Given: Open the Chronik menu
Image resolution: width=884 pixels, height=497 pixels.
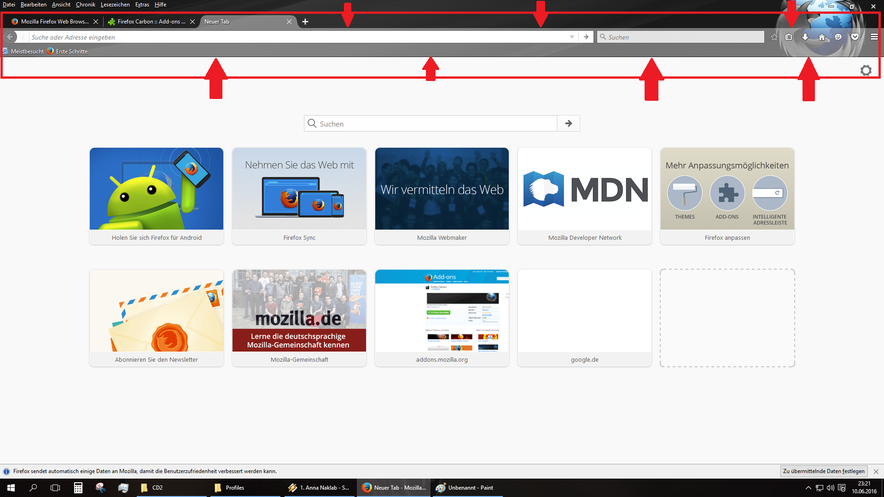Looking at the screenshot, I should pyautogui.click(x=85, y=5).
